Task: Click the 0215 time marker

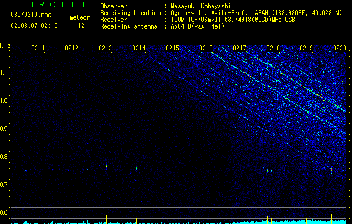Action: [x=172, y=48]
